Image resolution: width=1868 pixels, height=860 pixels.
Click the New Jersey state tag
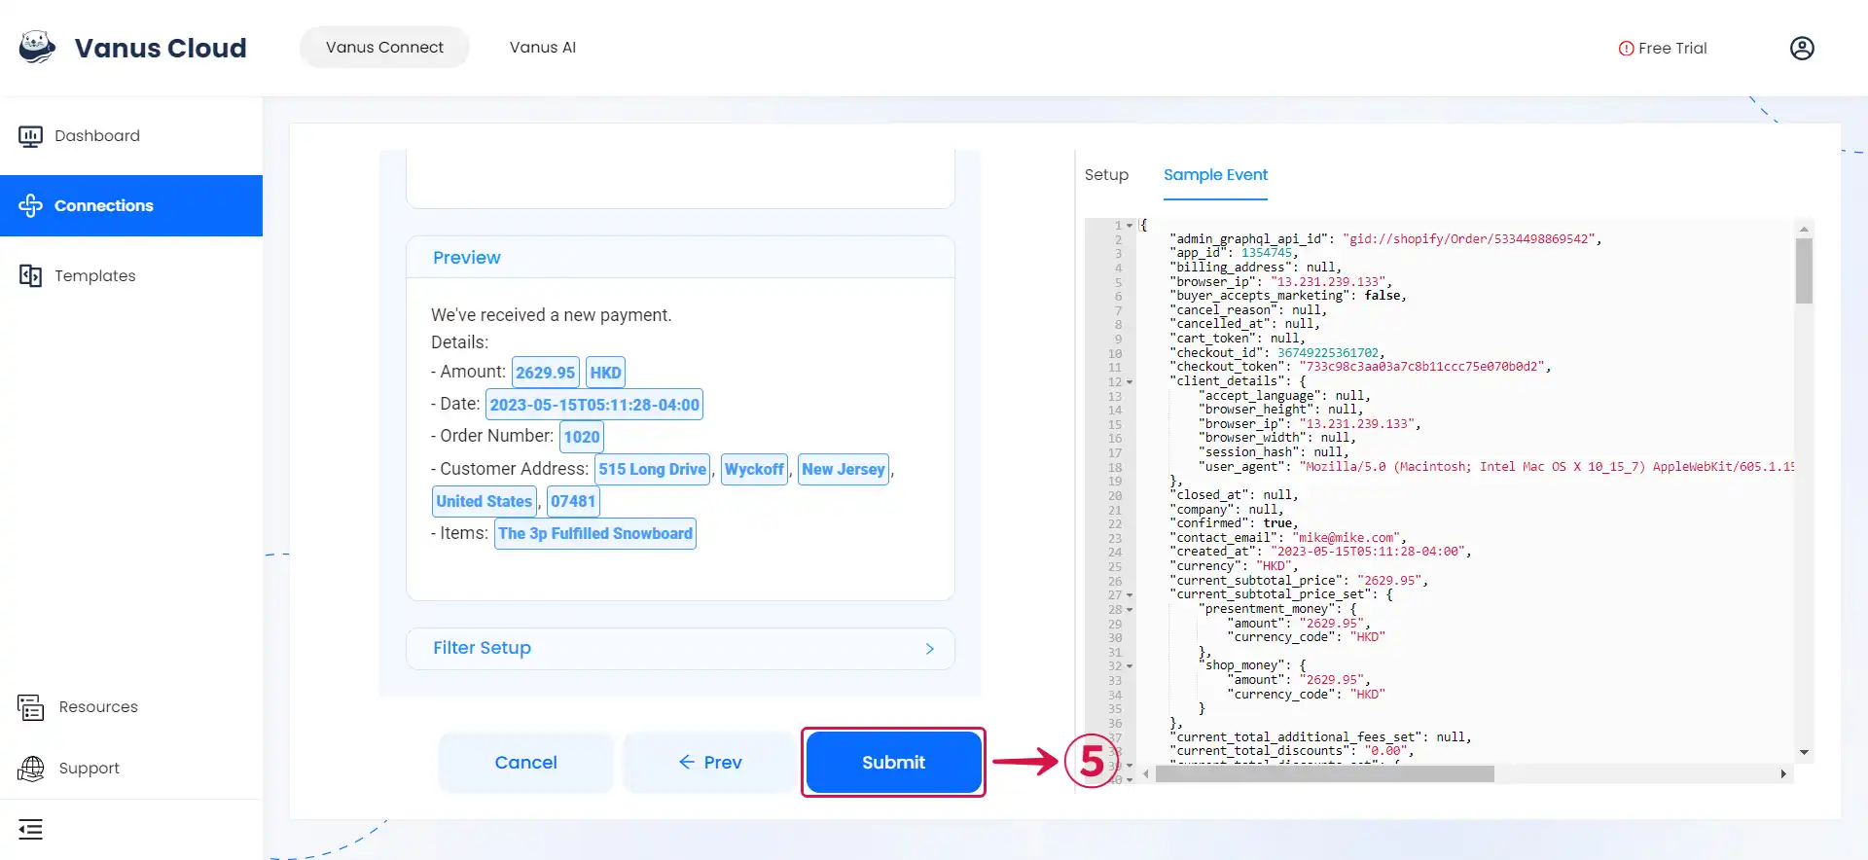coord(844,469)
